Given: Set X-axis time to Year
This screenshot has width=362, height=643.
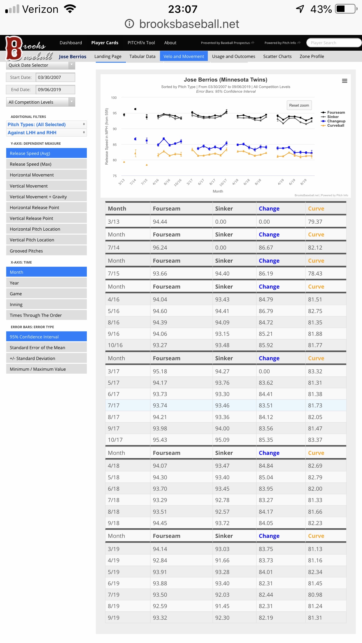Looking at the screenshot, I should pyautogui.click(x=46, y=283).
